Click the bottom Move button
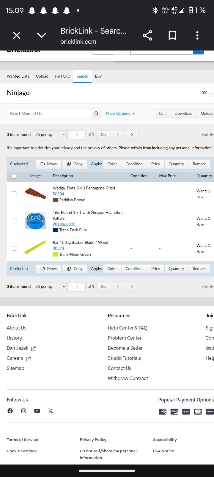The image size is (214, 477). coord(48,269)
